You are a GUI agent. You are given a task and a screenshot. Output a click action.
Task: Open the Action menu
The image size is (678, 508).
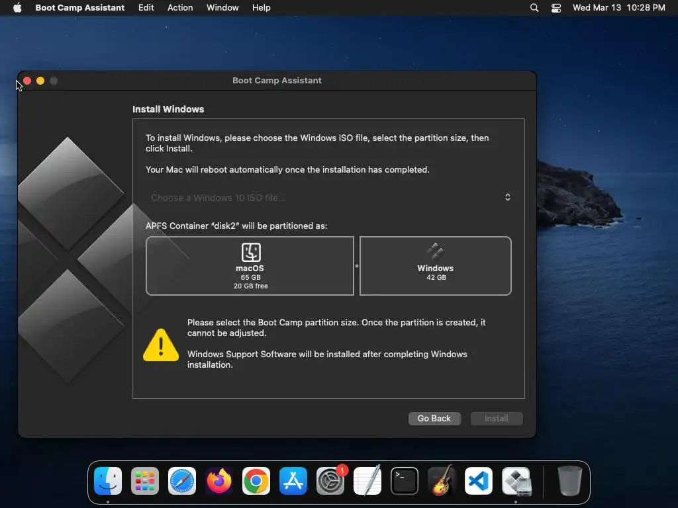click(x=180, y=8)
